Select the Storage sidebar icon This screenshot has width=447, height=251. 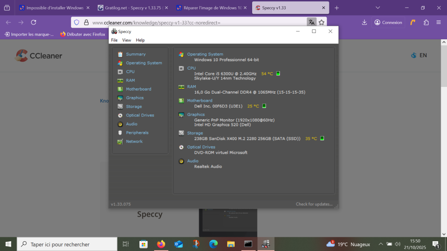click(x=120, y=107)
